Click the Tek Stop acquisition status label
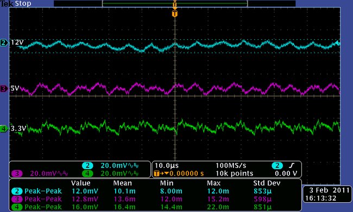 tap(16, 4)
